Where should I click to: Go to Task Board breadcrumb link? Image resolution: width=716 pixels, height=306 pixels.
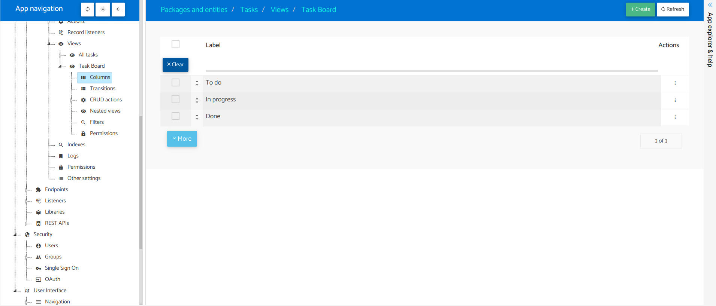pos(319,10)
